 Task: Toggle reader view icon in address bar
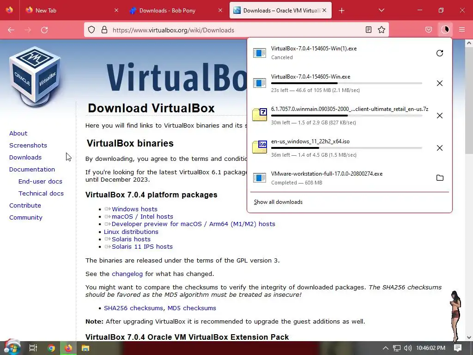pyautogui.click(x=368, y=30)
